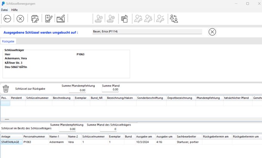Click the Sachbearbeiter column header
This screenshot has height=158, width=262.
(x=189, y=137)
